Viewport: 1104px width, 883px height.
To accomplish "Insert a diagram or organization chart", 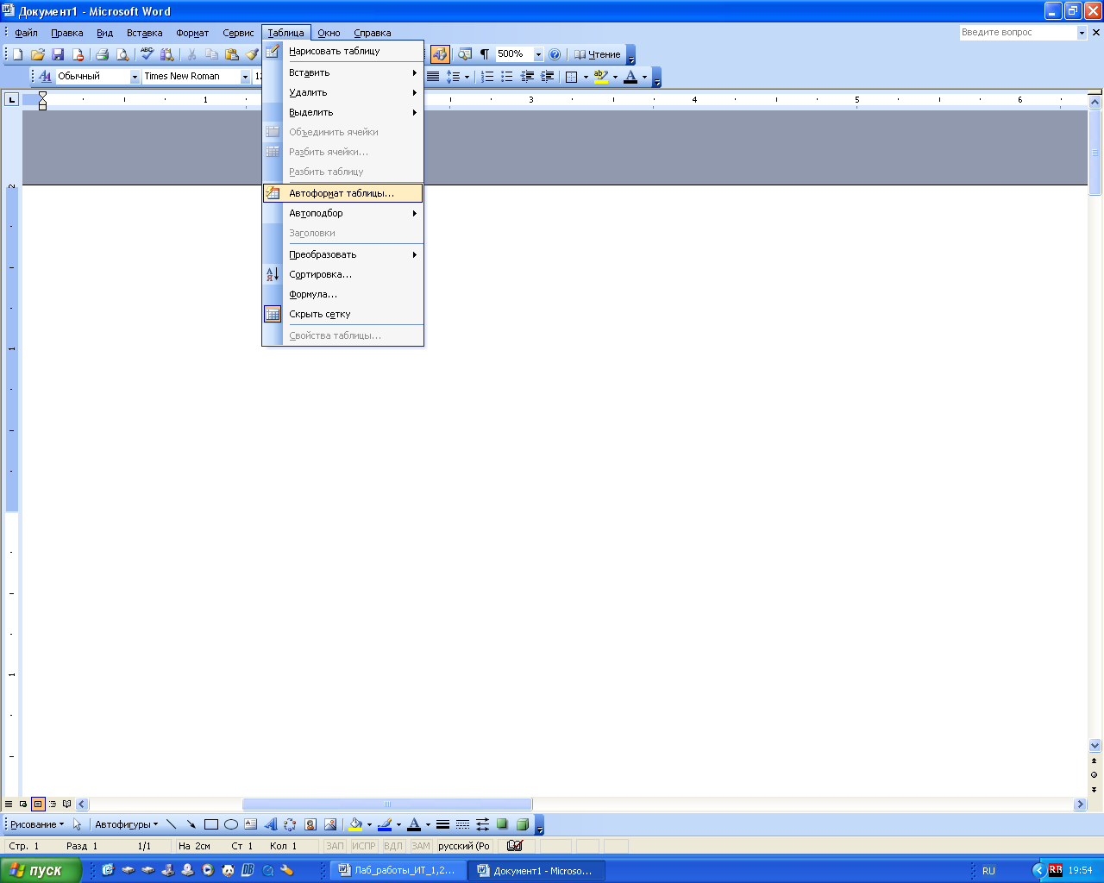I will coord(290,824).
